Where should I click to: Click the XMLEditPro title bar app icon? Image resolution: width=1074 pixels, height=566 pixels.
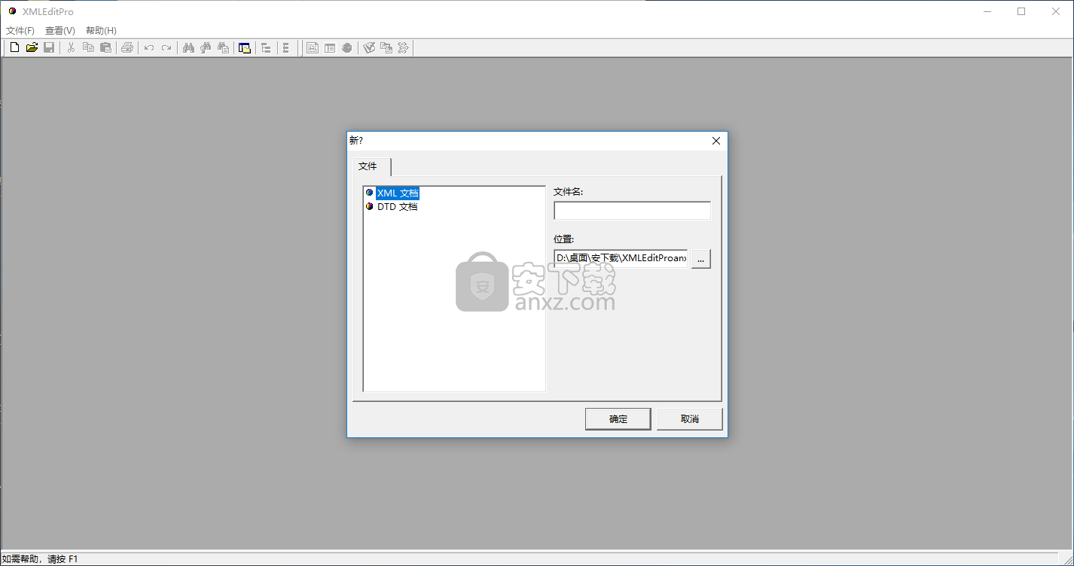(x=12, y=11)
